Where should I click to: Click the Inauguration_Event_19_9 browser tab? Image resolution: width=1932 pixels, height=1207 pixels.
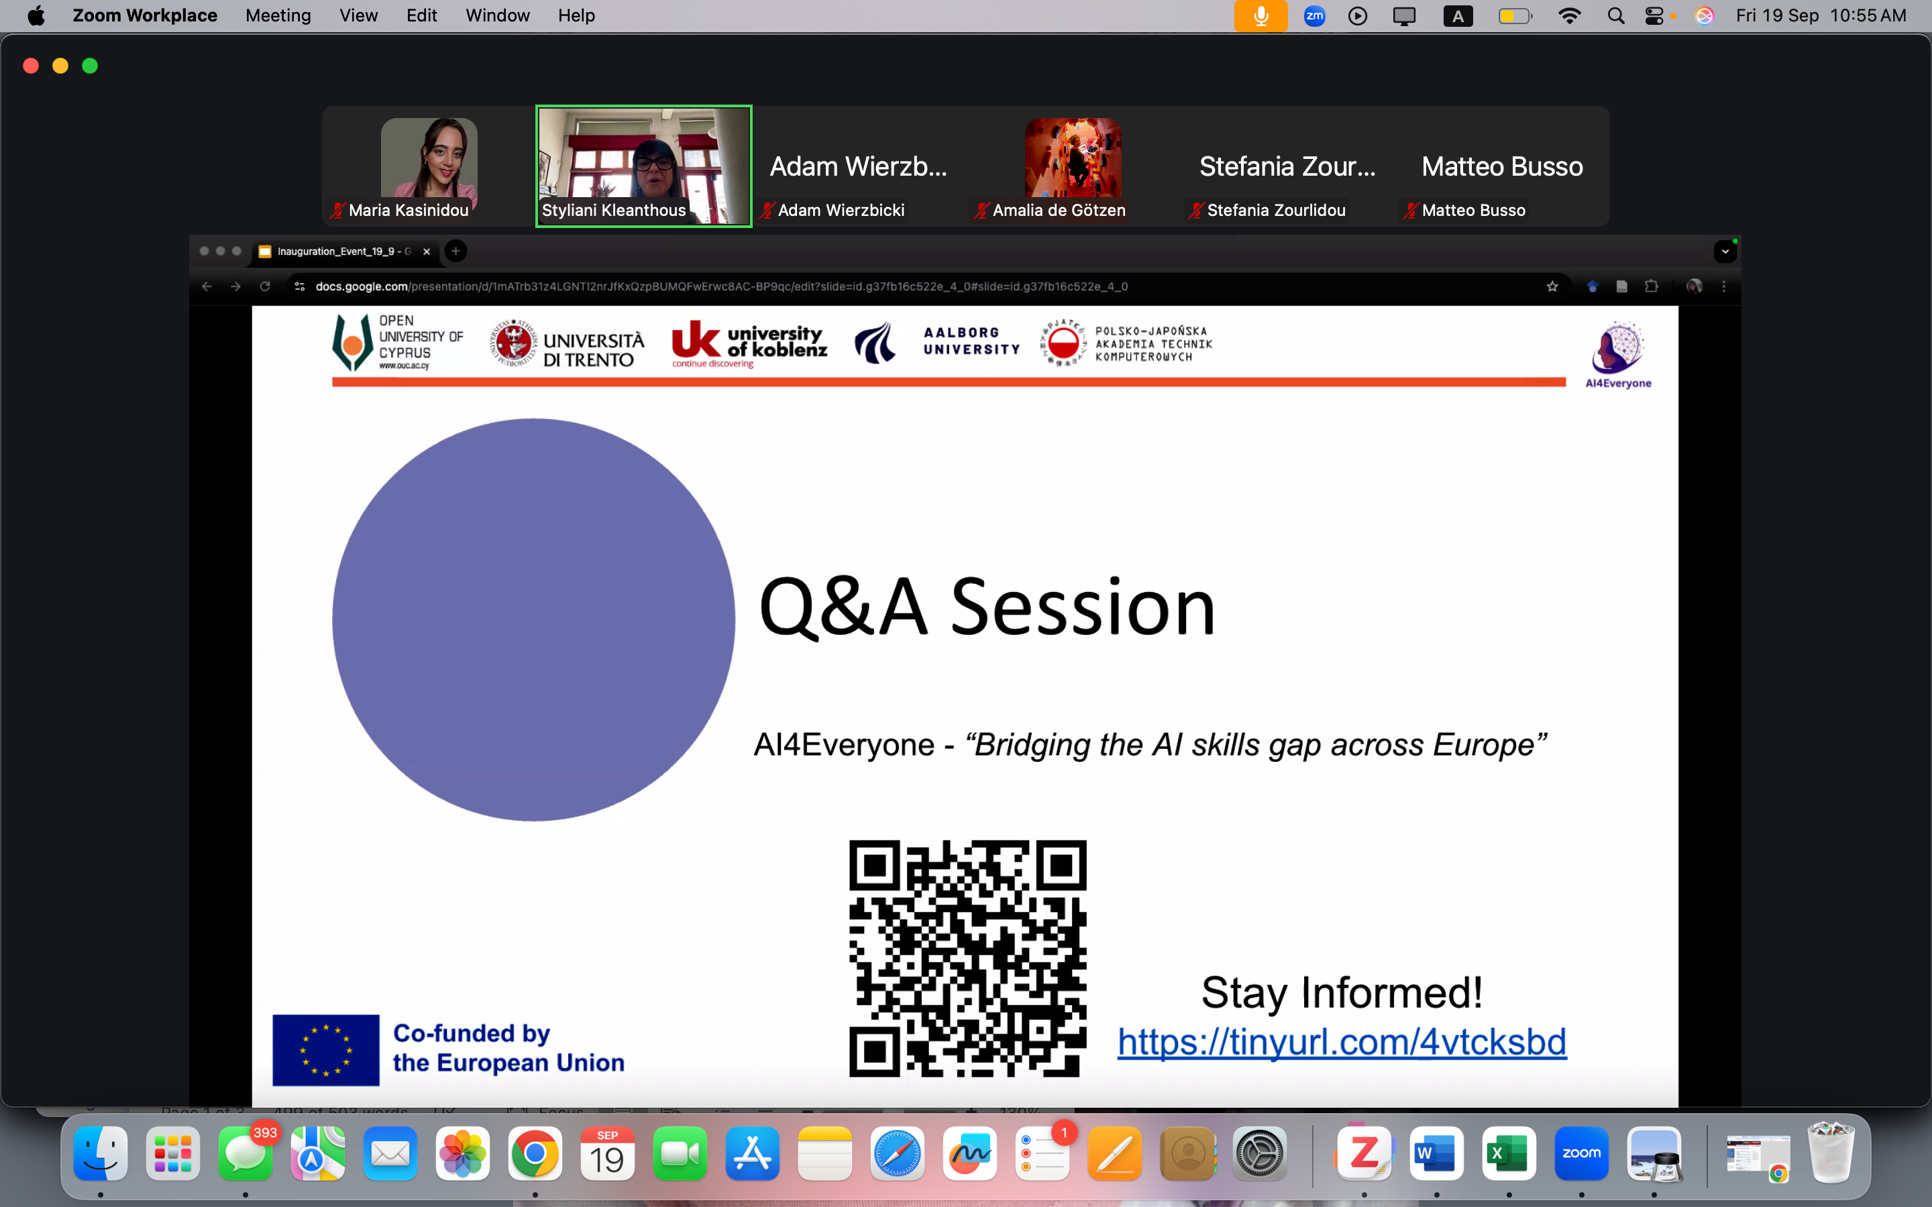pos(344,251)
